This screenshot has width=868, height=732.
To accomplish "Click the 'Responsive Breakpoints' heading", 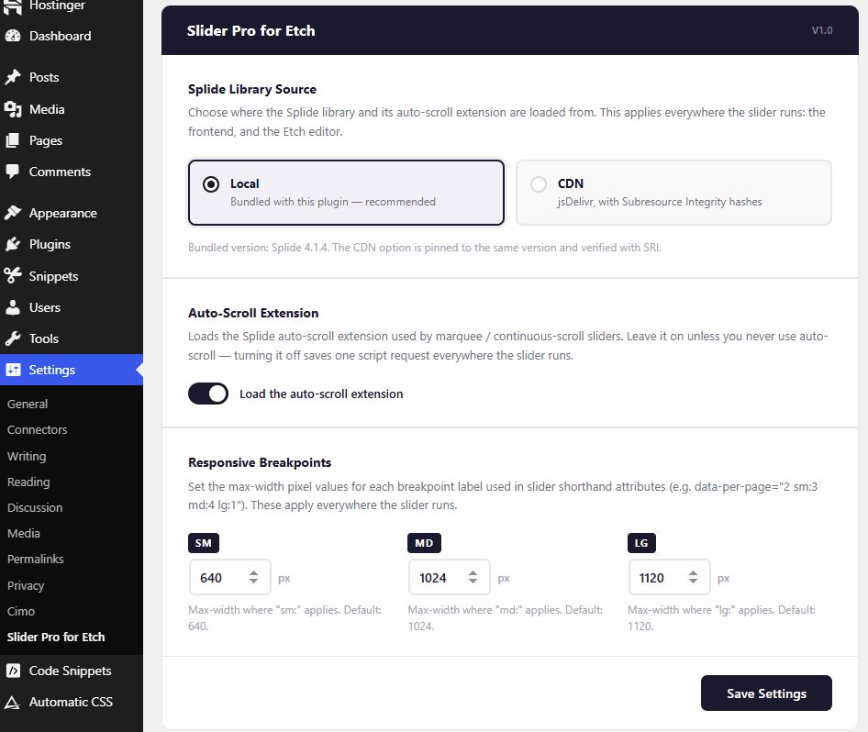I will 260,462.
